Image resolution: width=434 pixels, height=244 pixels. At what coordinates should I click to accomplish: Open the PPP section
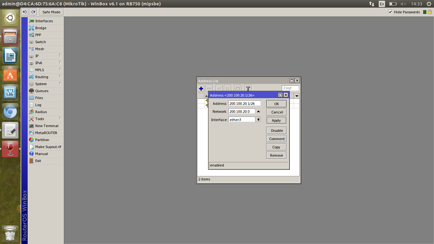coord(46,35)
